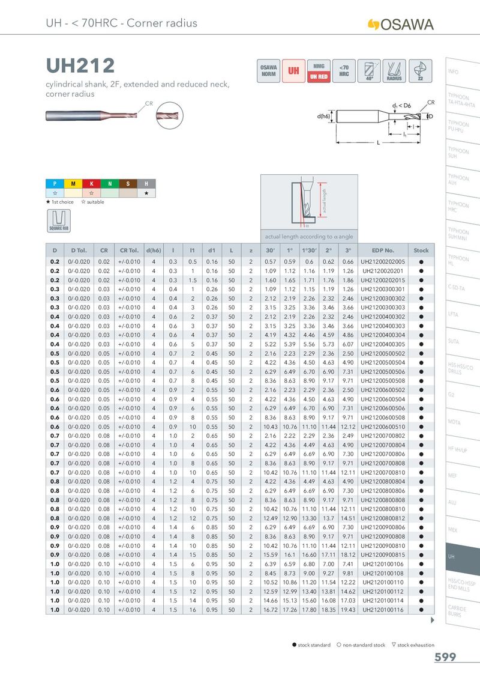Click the non-standard stock legend circle
Image resolution: width=480 pixels, height=680 pixels.
pos(339,645)
